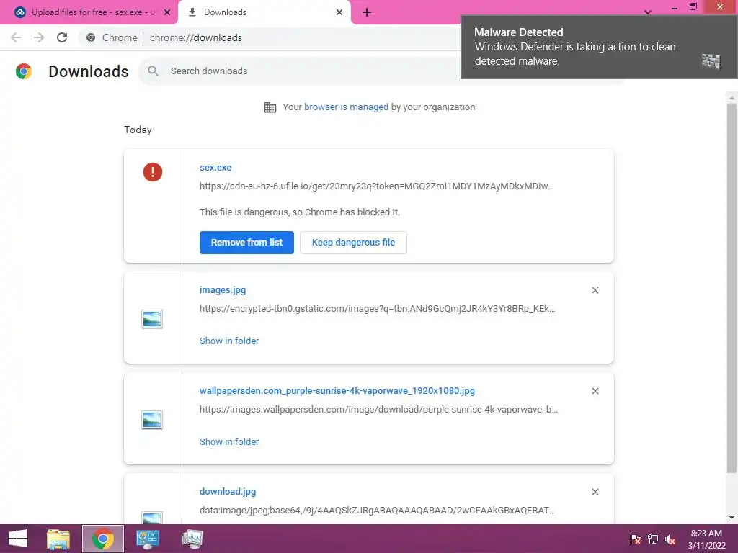Click the Today date heading
The width and height of the screenshot is (738, 553).
coord(138,130)
